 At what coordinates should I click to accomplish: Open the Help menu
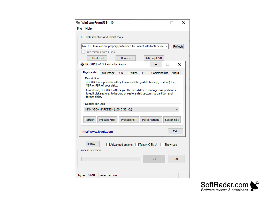[88, 29]
